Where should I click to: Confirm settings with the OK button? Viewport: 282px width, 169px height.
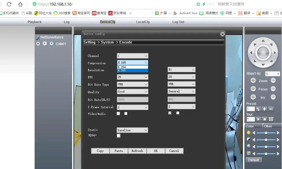coord(156,151)
